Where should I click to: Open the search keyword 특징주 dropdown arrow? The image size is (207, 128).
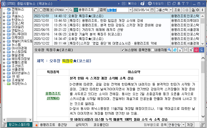pyautogui.click(x=130, y=10)
